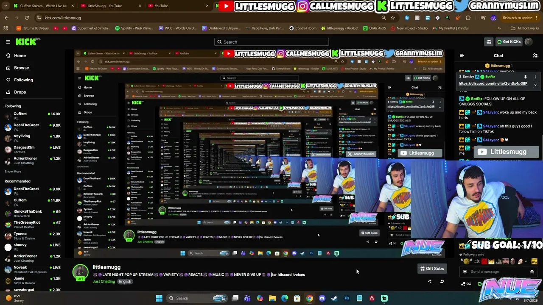Open the Kick sidebar hamburger menu
This screenshot has height=305, width=543.
(8, 42)
